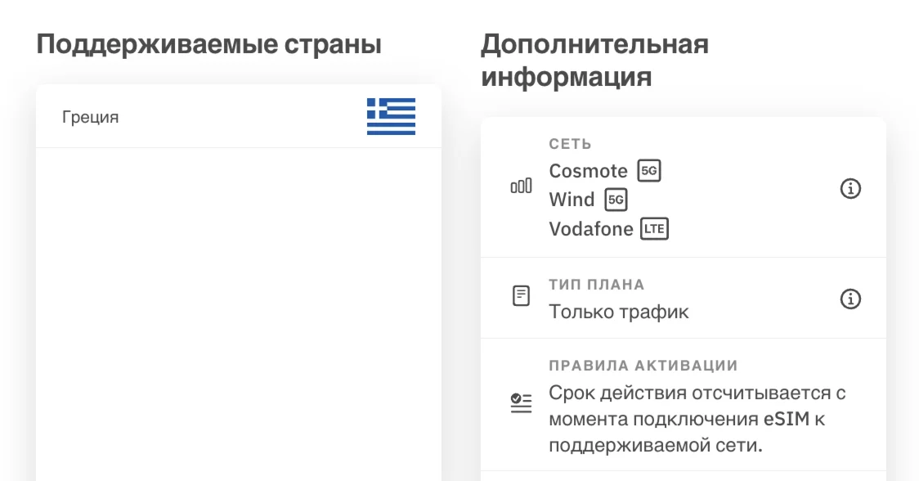Click the Поддерживаемые страны heading
This screenshot has width=919, height=481.
pos(209,44)
